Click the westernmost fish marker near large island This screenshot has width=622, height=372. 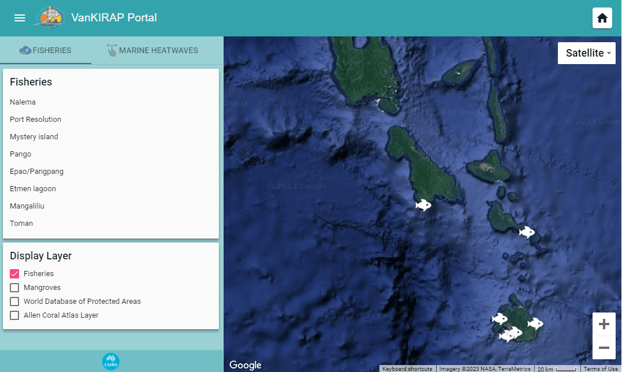[423, 204]
